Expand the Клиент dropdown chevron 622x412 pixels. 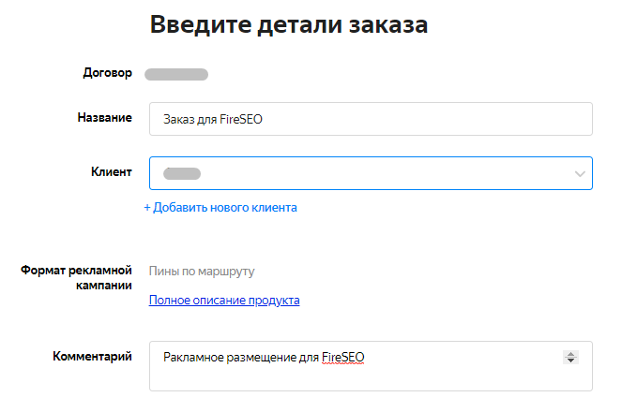point(580,173)
